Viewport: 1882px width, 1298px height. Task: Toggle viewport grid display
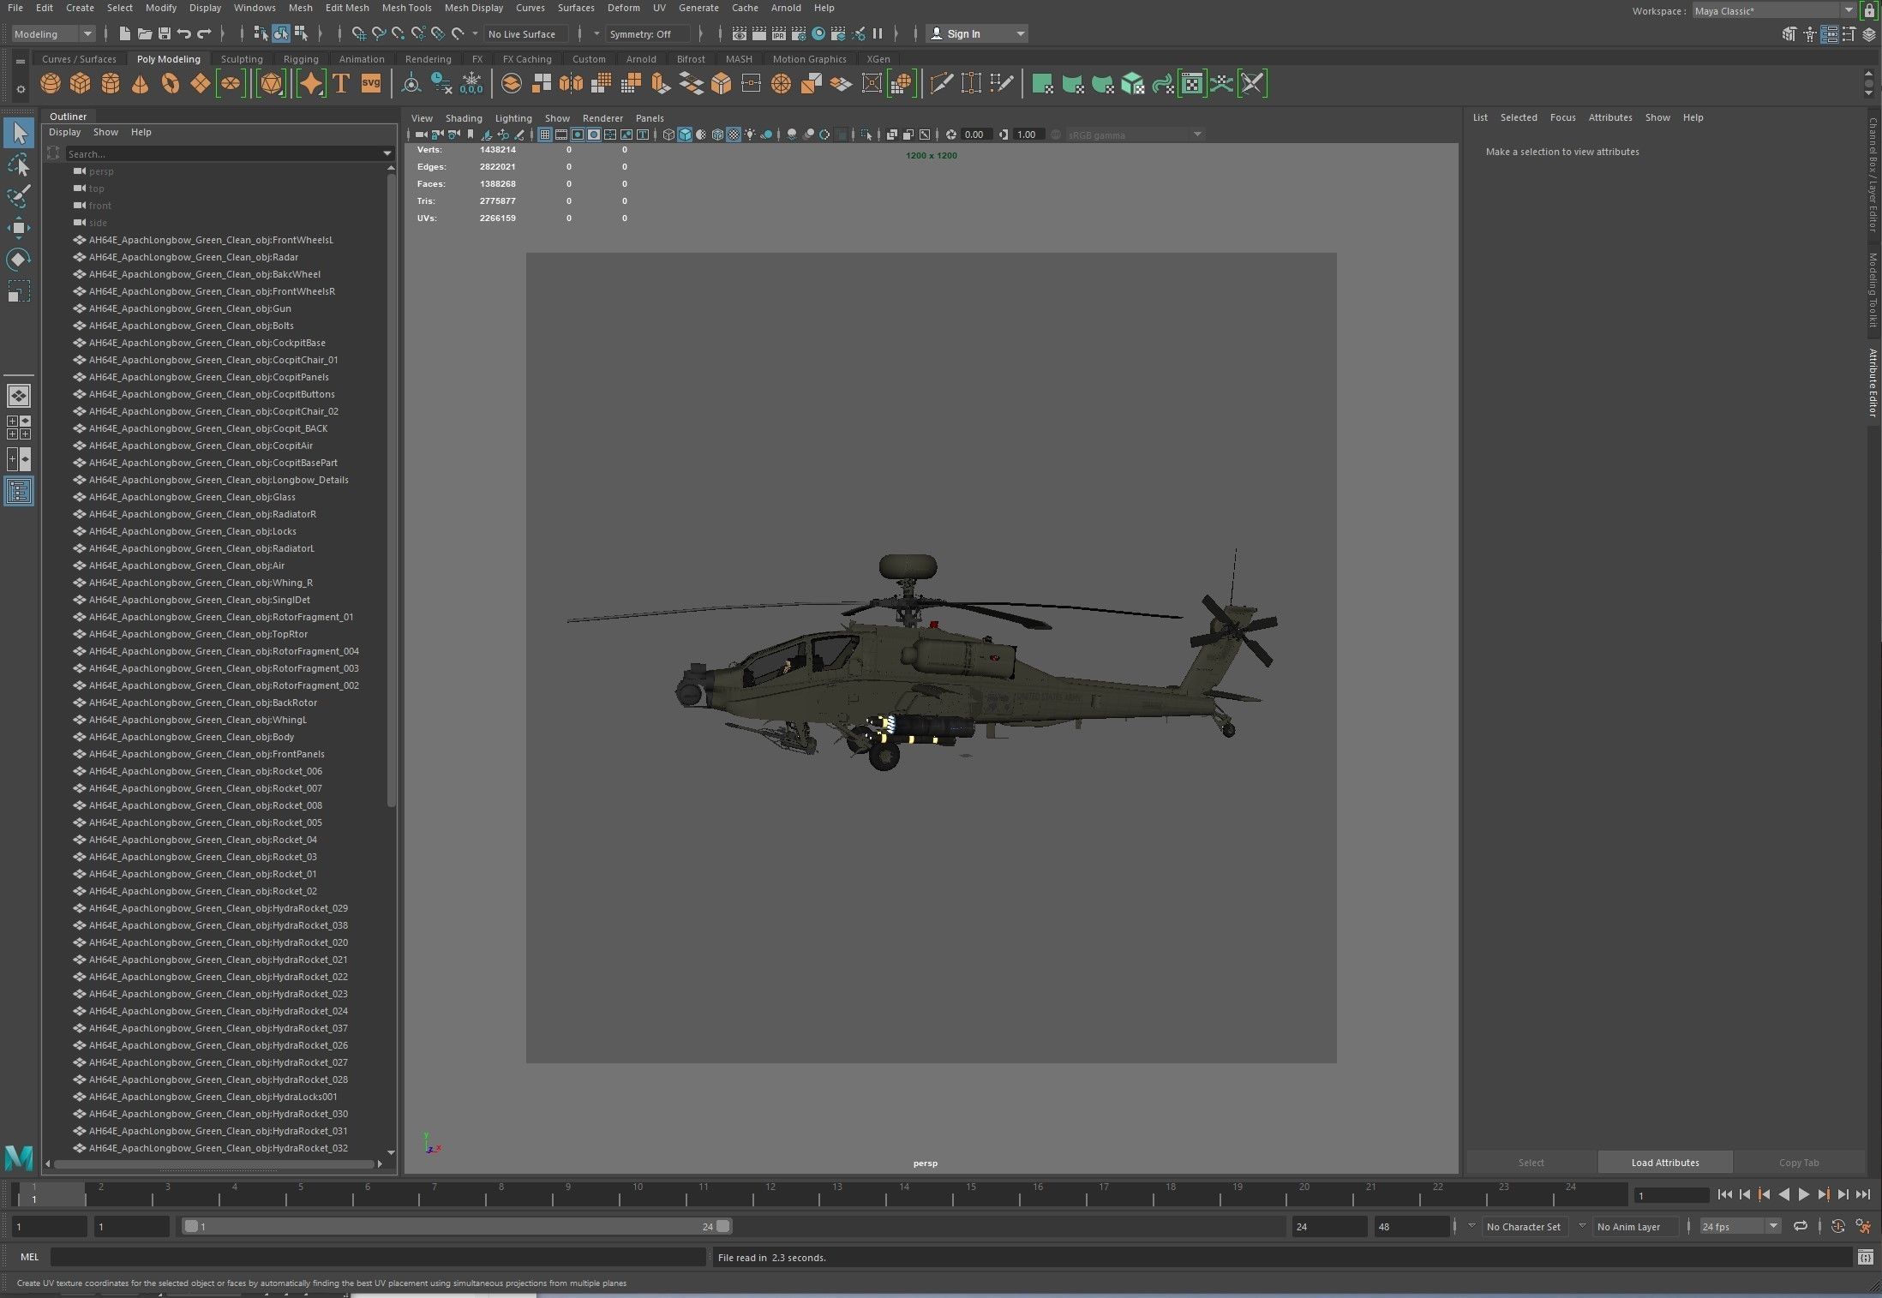(545, 135)
